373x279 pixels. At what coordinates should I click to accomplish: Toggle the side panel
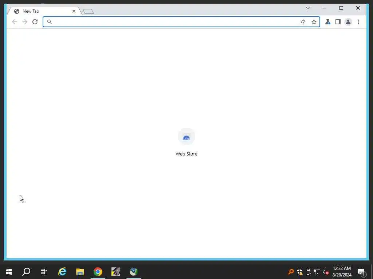tap(338, 22)
